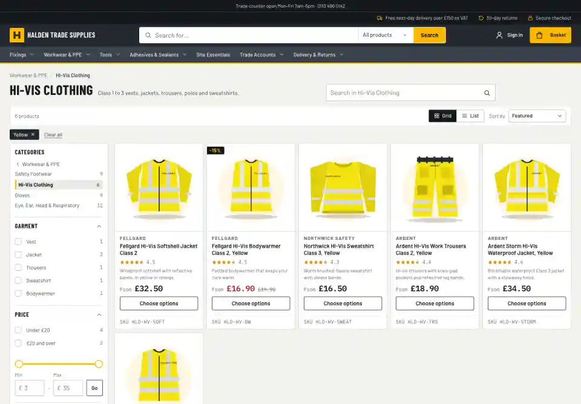
Task: Click the Secure checkout padlock icon
Action: coord(530,18)
